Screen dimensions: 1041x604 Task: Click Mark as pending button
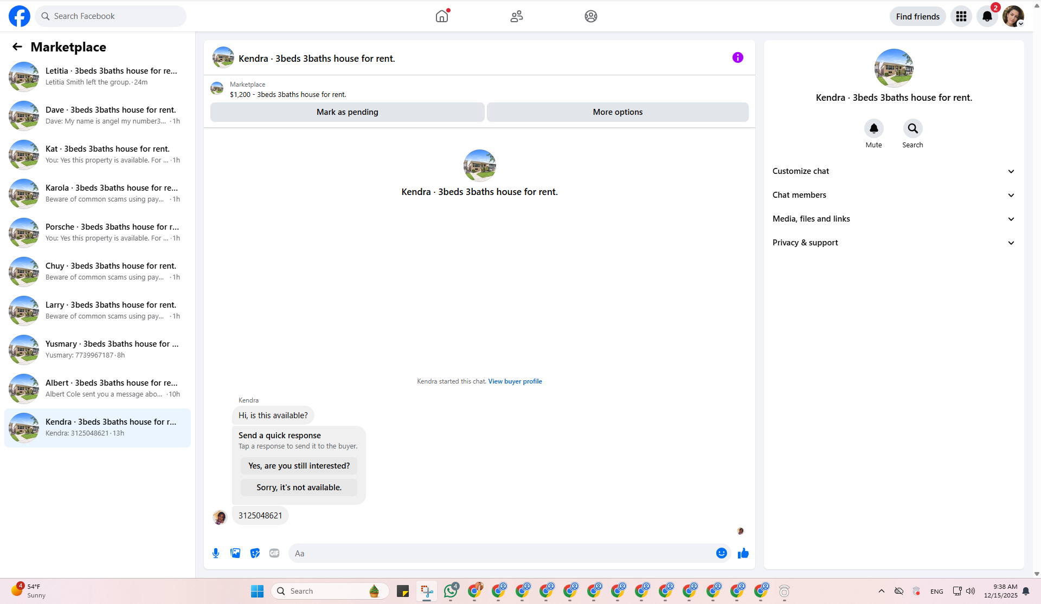pyautogui.click(x=348, y=112)
